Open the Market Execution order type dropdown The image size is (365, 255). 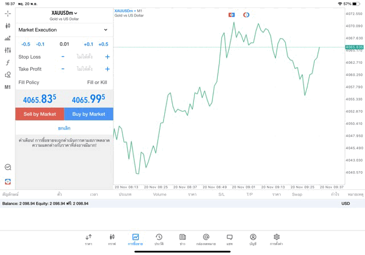click(64, 30)
